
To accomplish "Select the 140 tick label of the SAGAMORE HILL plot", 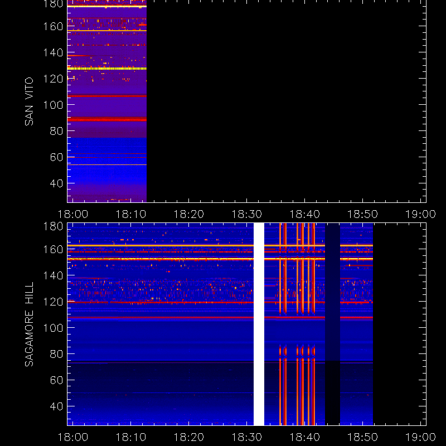I will 53,275.
